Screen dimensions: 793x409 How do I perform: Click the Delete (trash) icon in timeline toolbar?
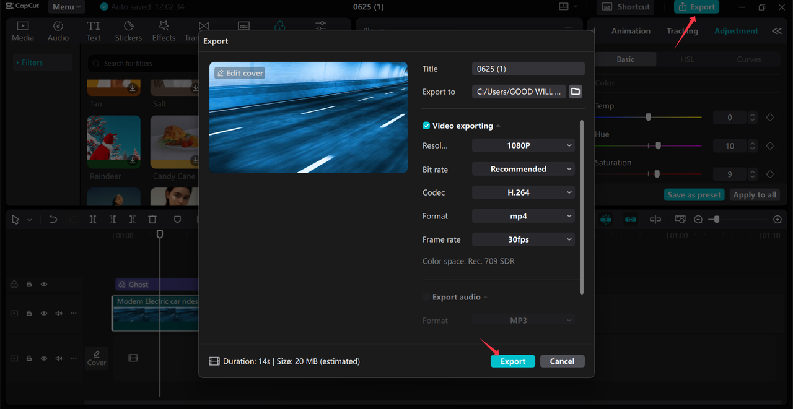152,219
